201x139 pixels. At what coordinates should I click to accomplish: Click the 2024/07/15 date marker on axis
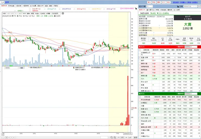[128, 134]
